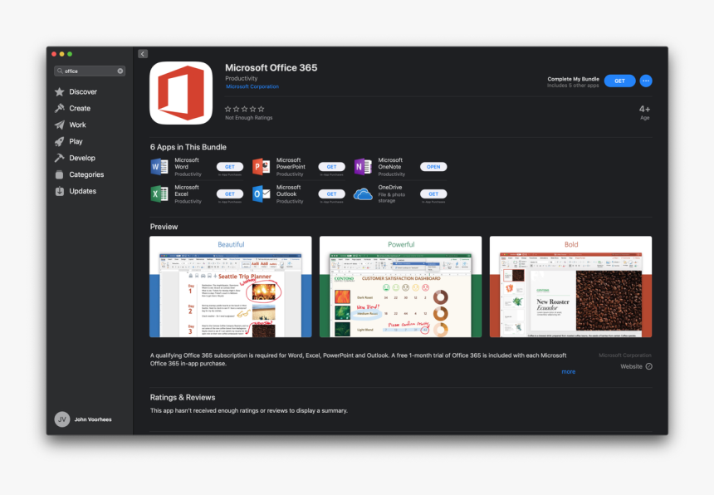This screenshot has height=495, width=714.
Task: Click the Microsoft Word name text
Action: [187, 164]
